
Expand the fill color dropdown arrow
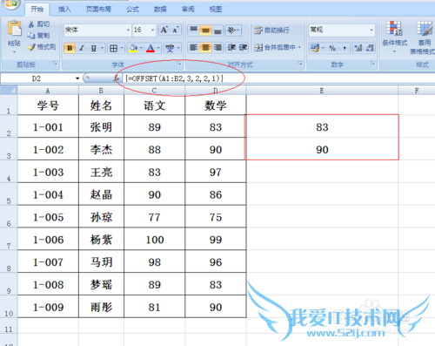coord(141,48)
